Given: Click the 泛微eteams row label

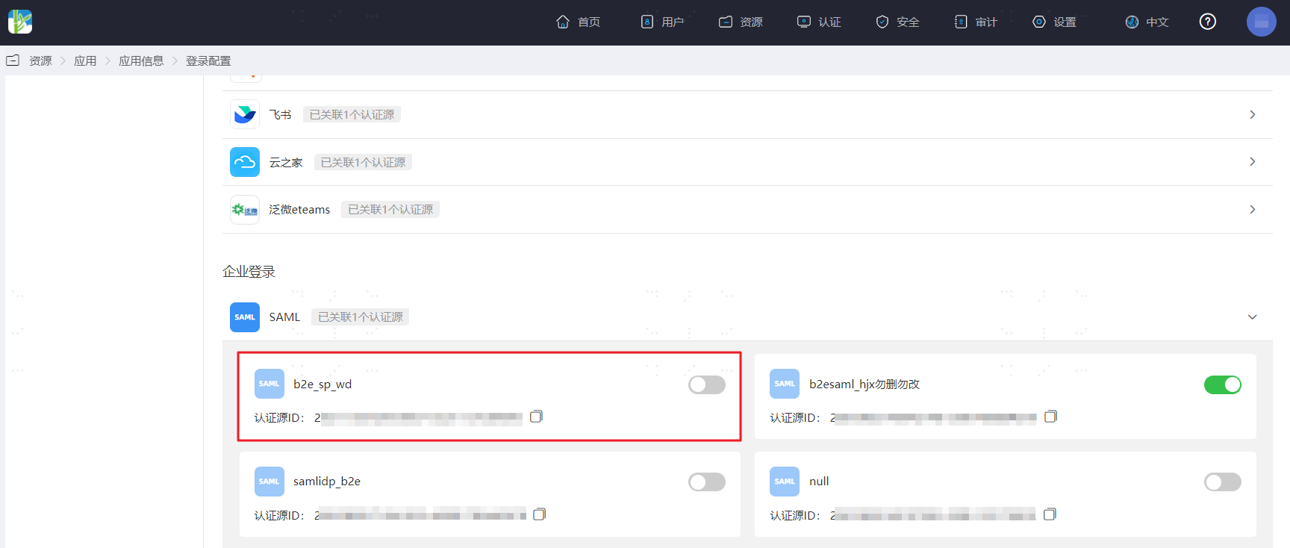Looking at the screenshot, I should 299,210.
